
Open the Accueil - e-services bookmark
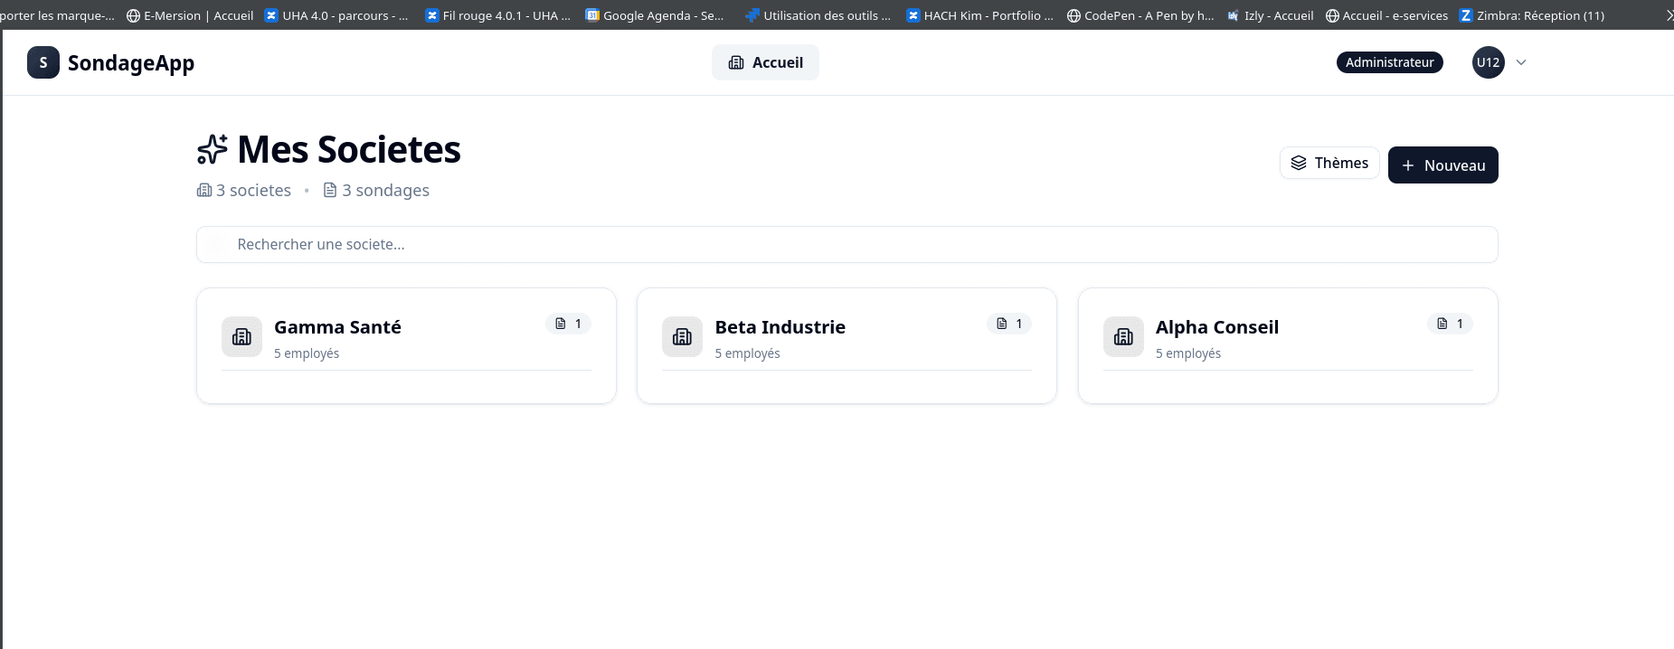pyautogui.click(x=1386, y=15)
